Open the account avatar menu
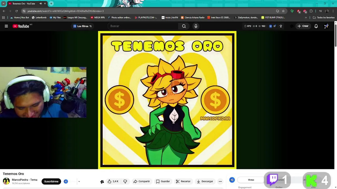Image resolution: width=337 pixels, height=189 pixels. (x=326, y=26)
